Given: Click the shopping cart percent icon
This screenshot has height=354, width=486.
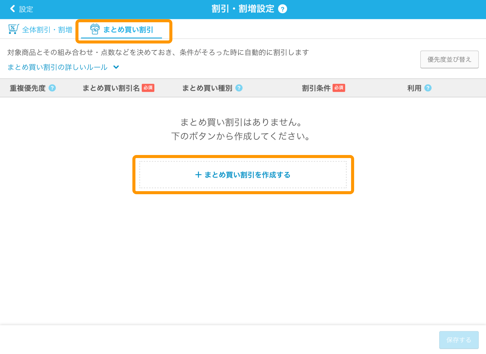Looking at the screenshot, I should pos(13,29).
